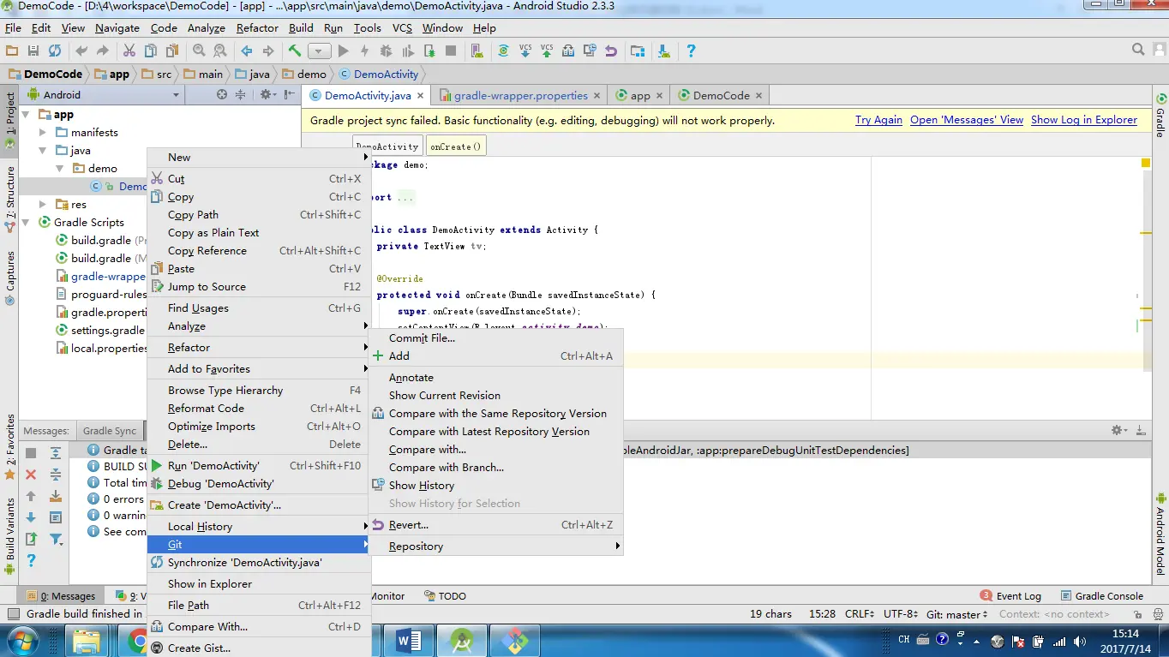Open the Git master branch selector

957,614
